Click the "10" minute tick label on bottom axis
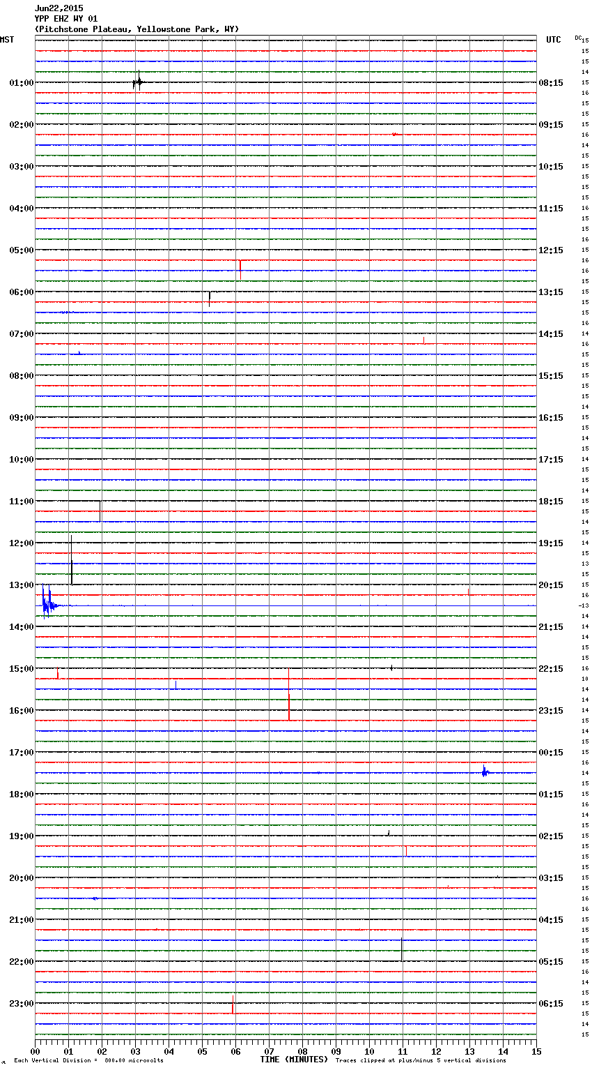The width and height of the screenshot is (592, 1070). click(x=369, y=1051)
